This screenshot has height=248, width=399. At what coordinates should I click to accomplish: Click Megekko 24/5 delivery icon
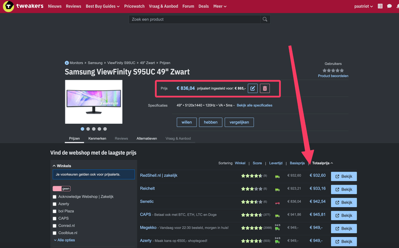click(x=277, y=227)
